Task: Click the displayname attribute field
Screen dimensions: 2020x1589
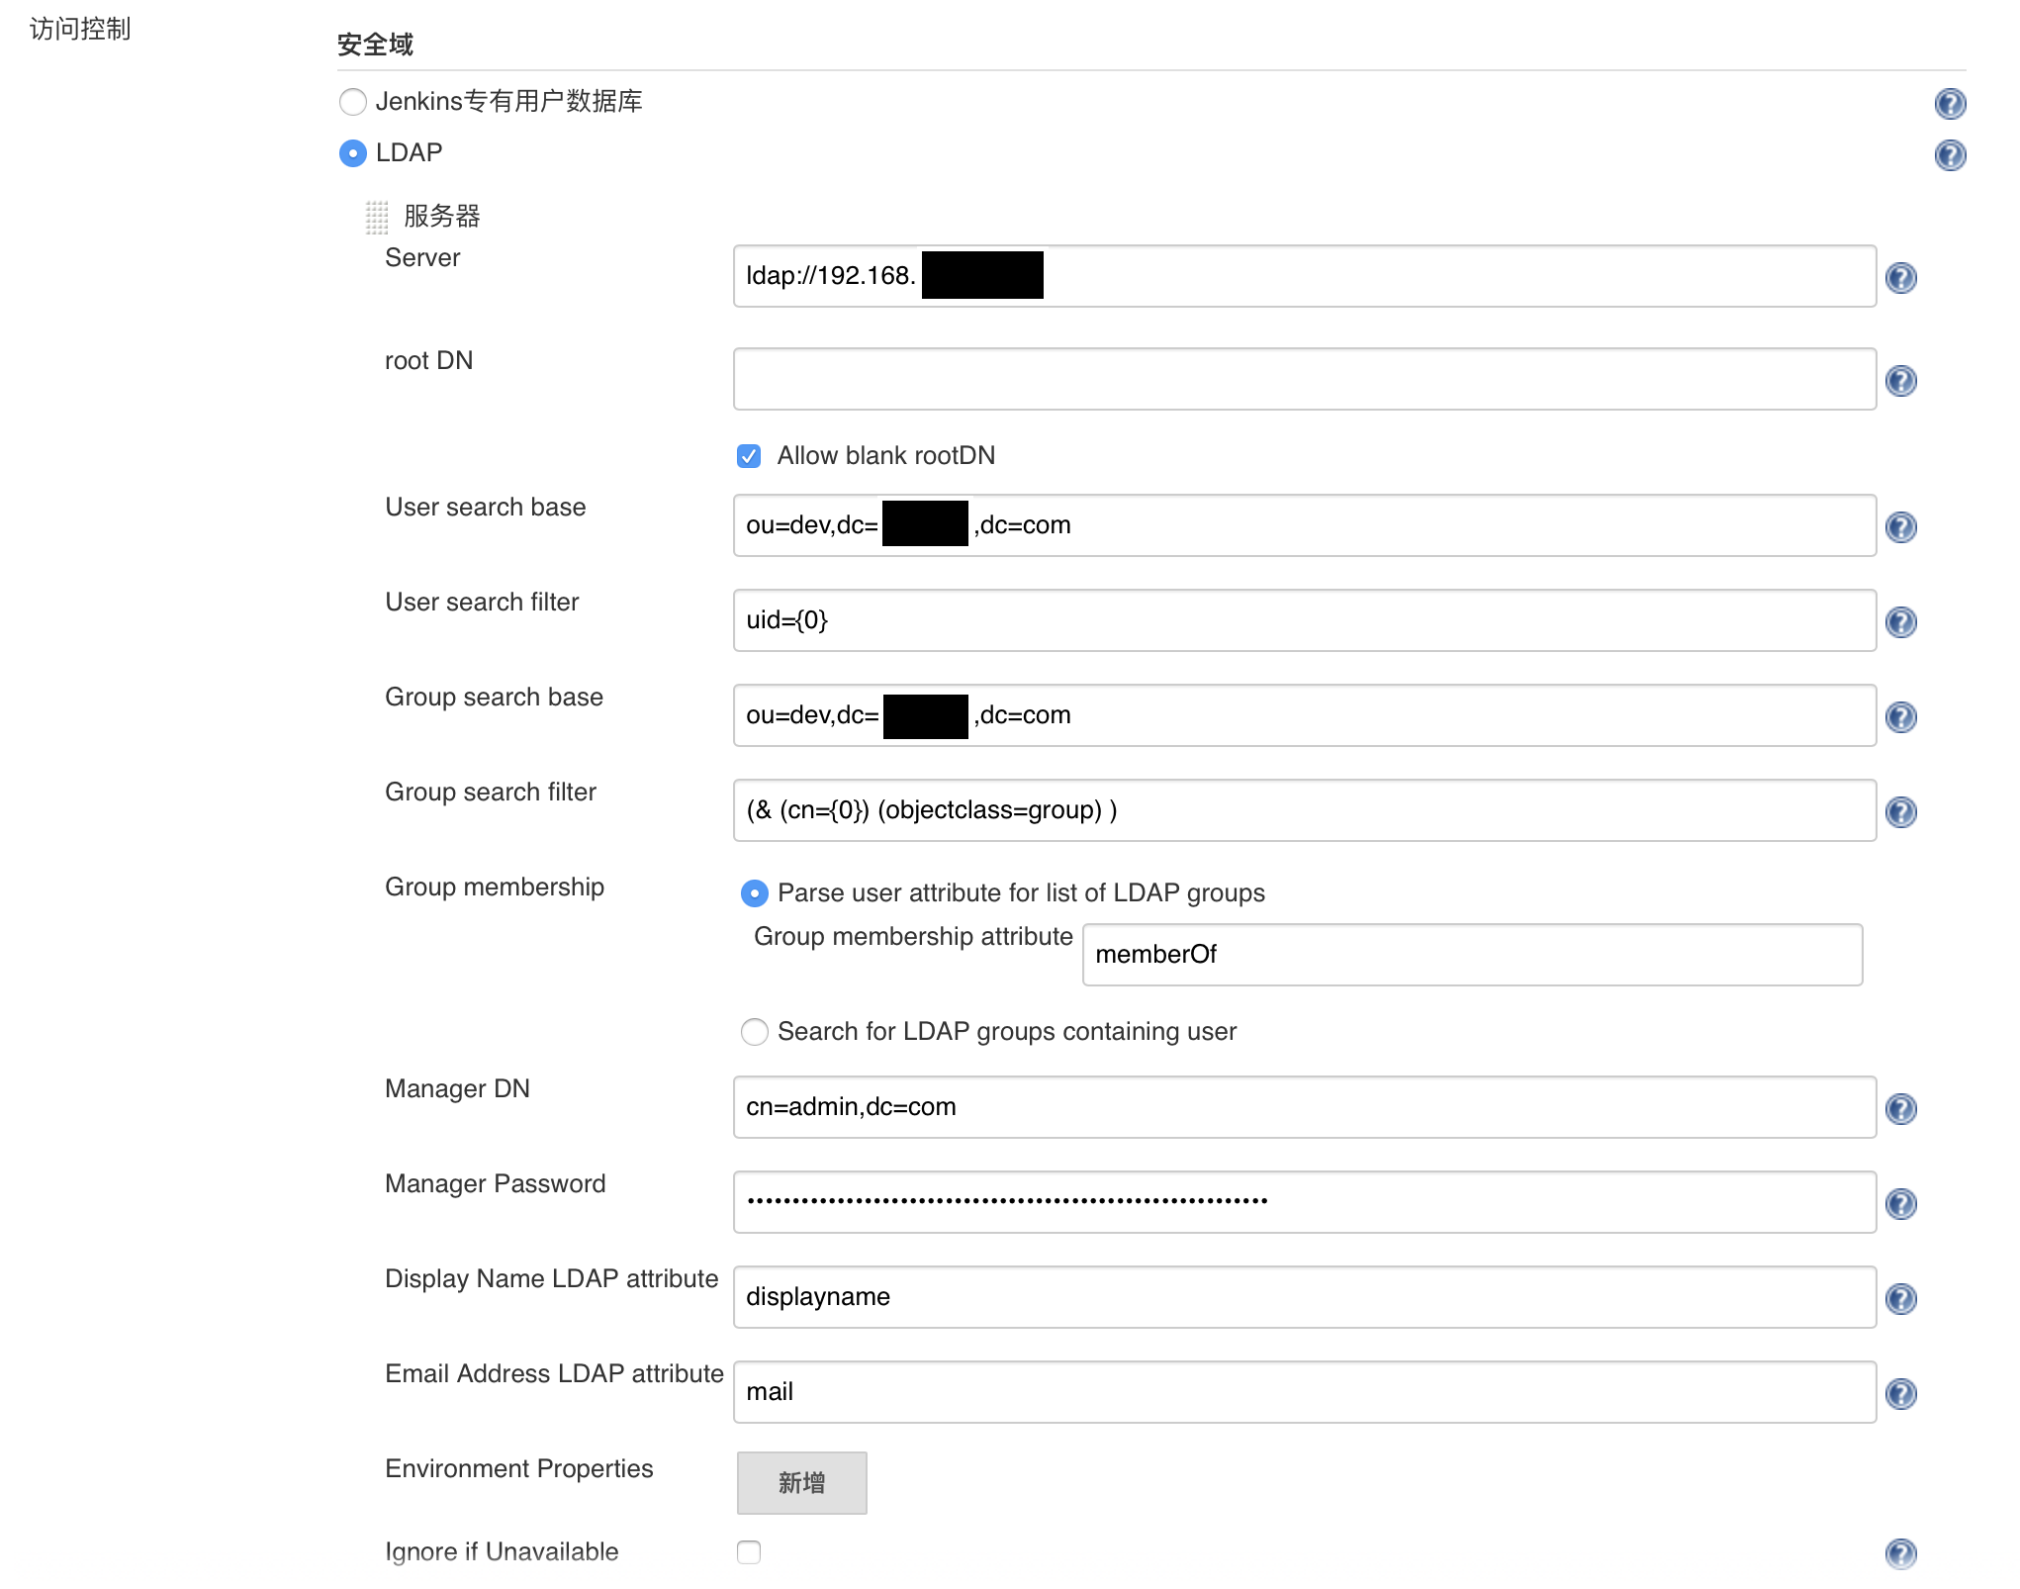Action: click(x=1304, y=1297)
